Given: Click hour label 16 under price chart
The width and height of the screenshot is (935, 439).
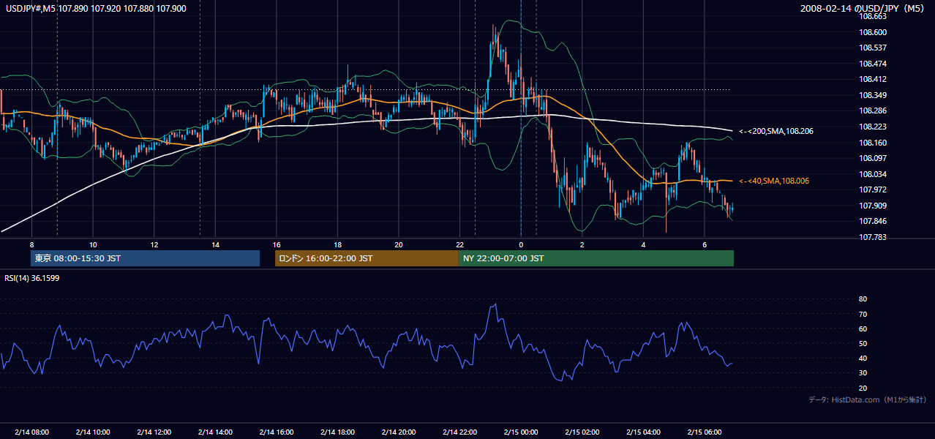Looking at the screenshot, I should [x=277, y=244].
